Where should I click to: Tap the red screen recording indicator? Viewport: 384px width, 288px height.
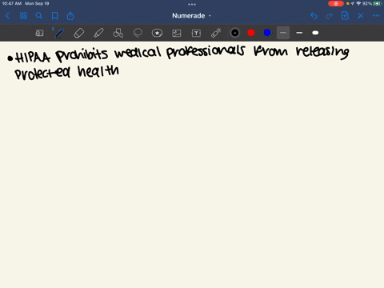336,4
